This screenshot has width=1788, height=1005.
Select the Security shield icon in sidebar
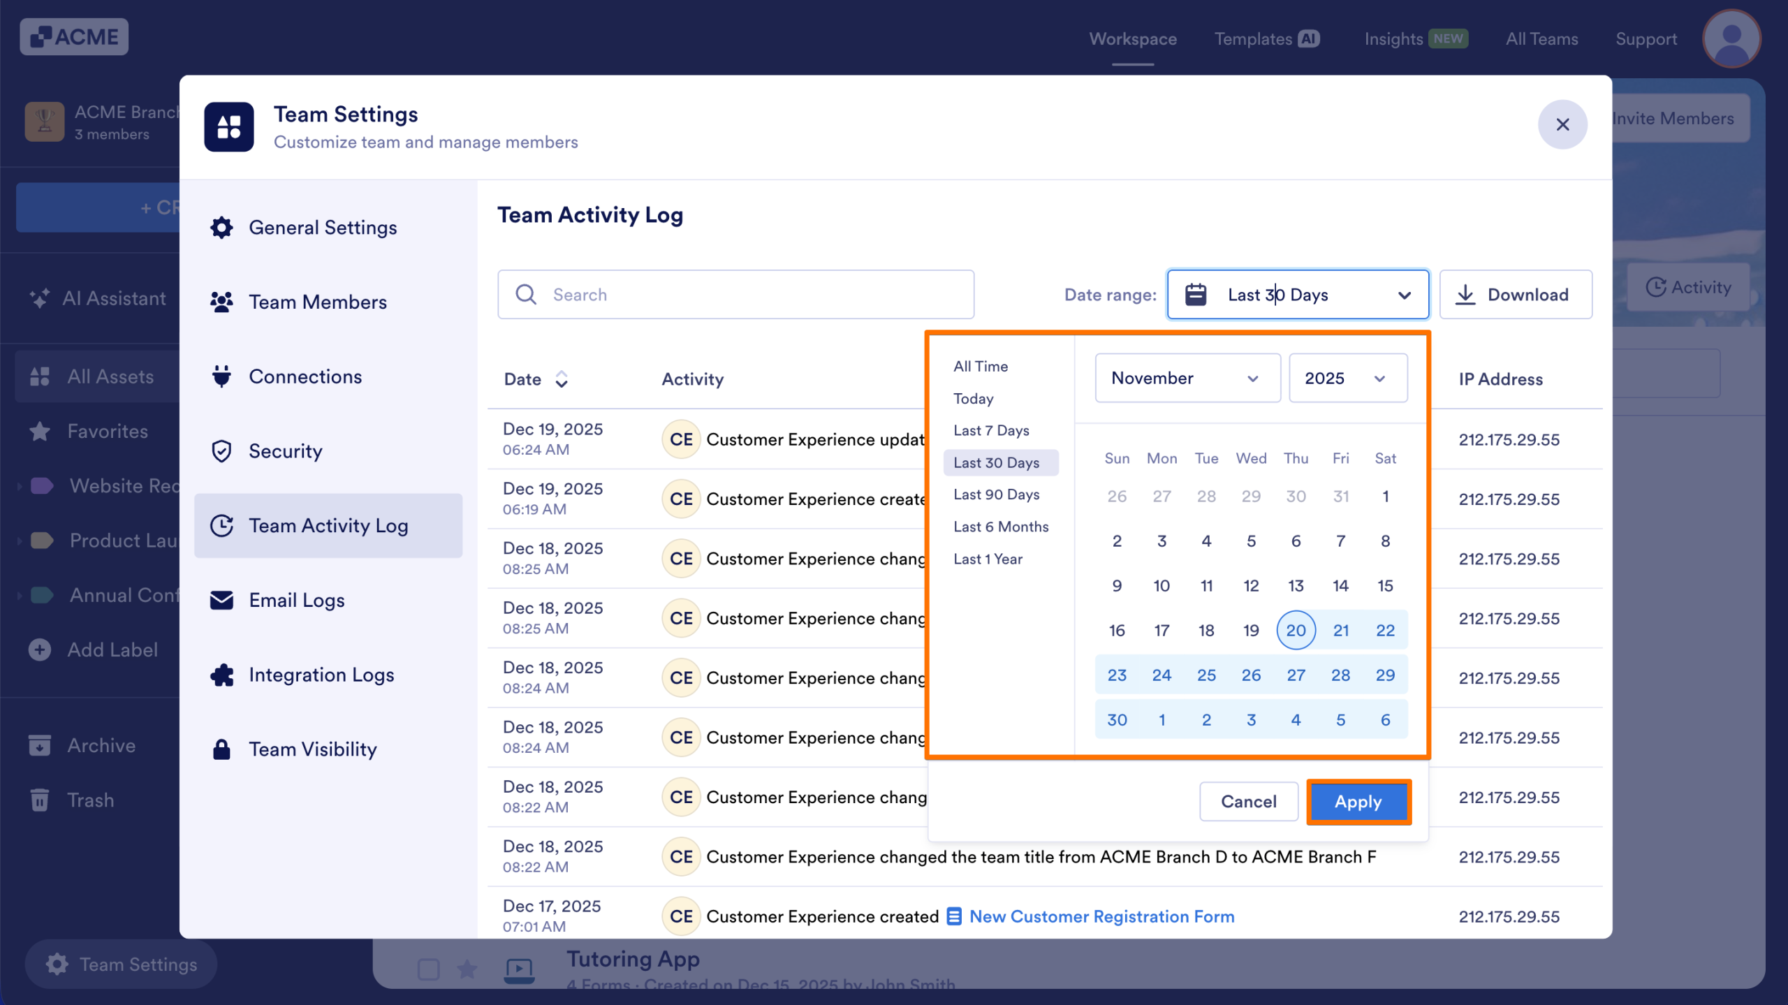click(221, 451)
